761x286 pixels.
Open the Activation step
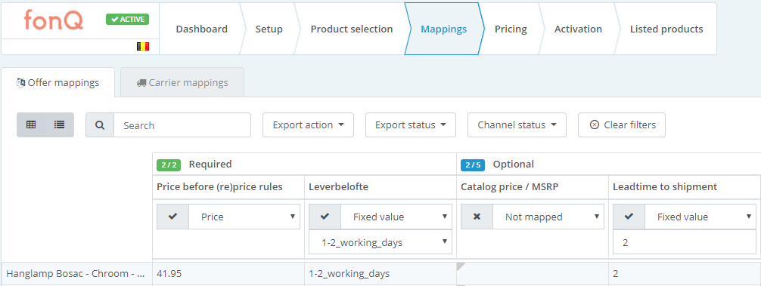coord(578,29)
